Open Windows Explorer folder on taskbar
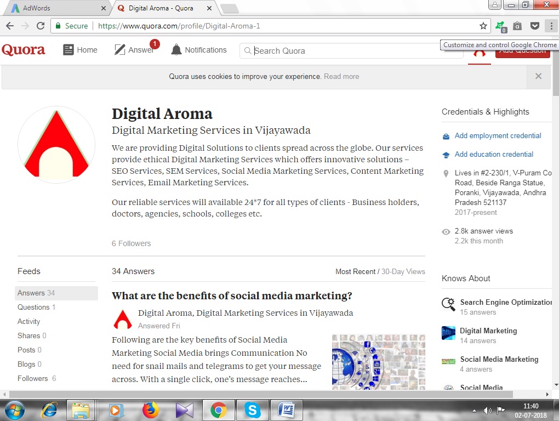This screenshot has width=559, height=421. coord(81,411)
